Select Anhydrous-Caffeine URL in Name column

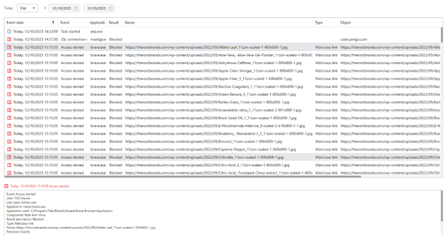tap(213, 63)
